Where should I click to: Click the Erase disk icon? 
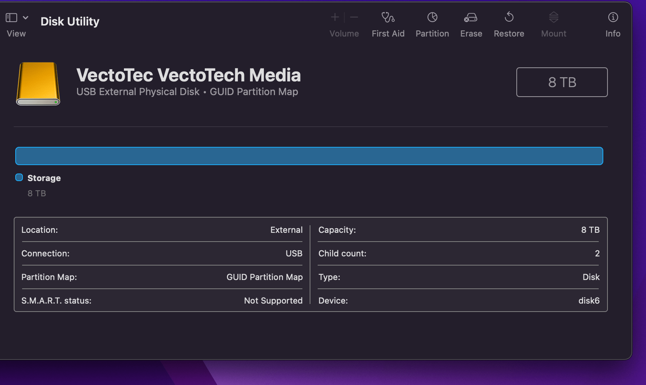(471, 17)
